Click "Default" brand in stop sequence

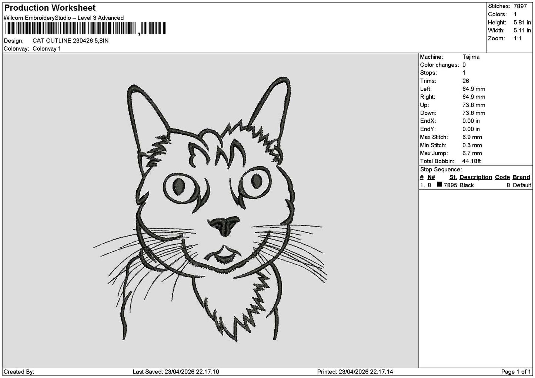(x=522, y=185)
